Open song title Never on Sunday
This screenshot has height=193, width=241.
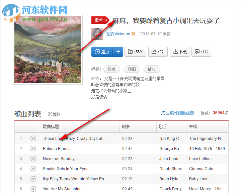pos(59,159)
